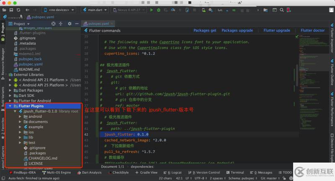The height and width of the screenshot is (181, 335).
Task: Run the app with the green play button
Action: tap(152, 10)
